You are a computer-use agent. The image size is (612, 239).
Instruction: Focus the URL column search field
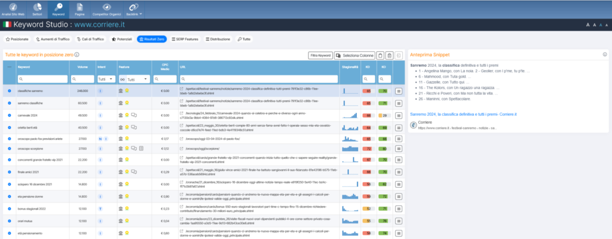coord(258,79)
